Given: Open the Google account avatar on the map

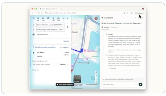Looking at the screenshot, I should [x=96, y=18].
